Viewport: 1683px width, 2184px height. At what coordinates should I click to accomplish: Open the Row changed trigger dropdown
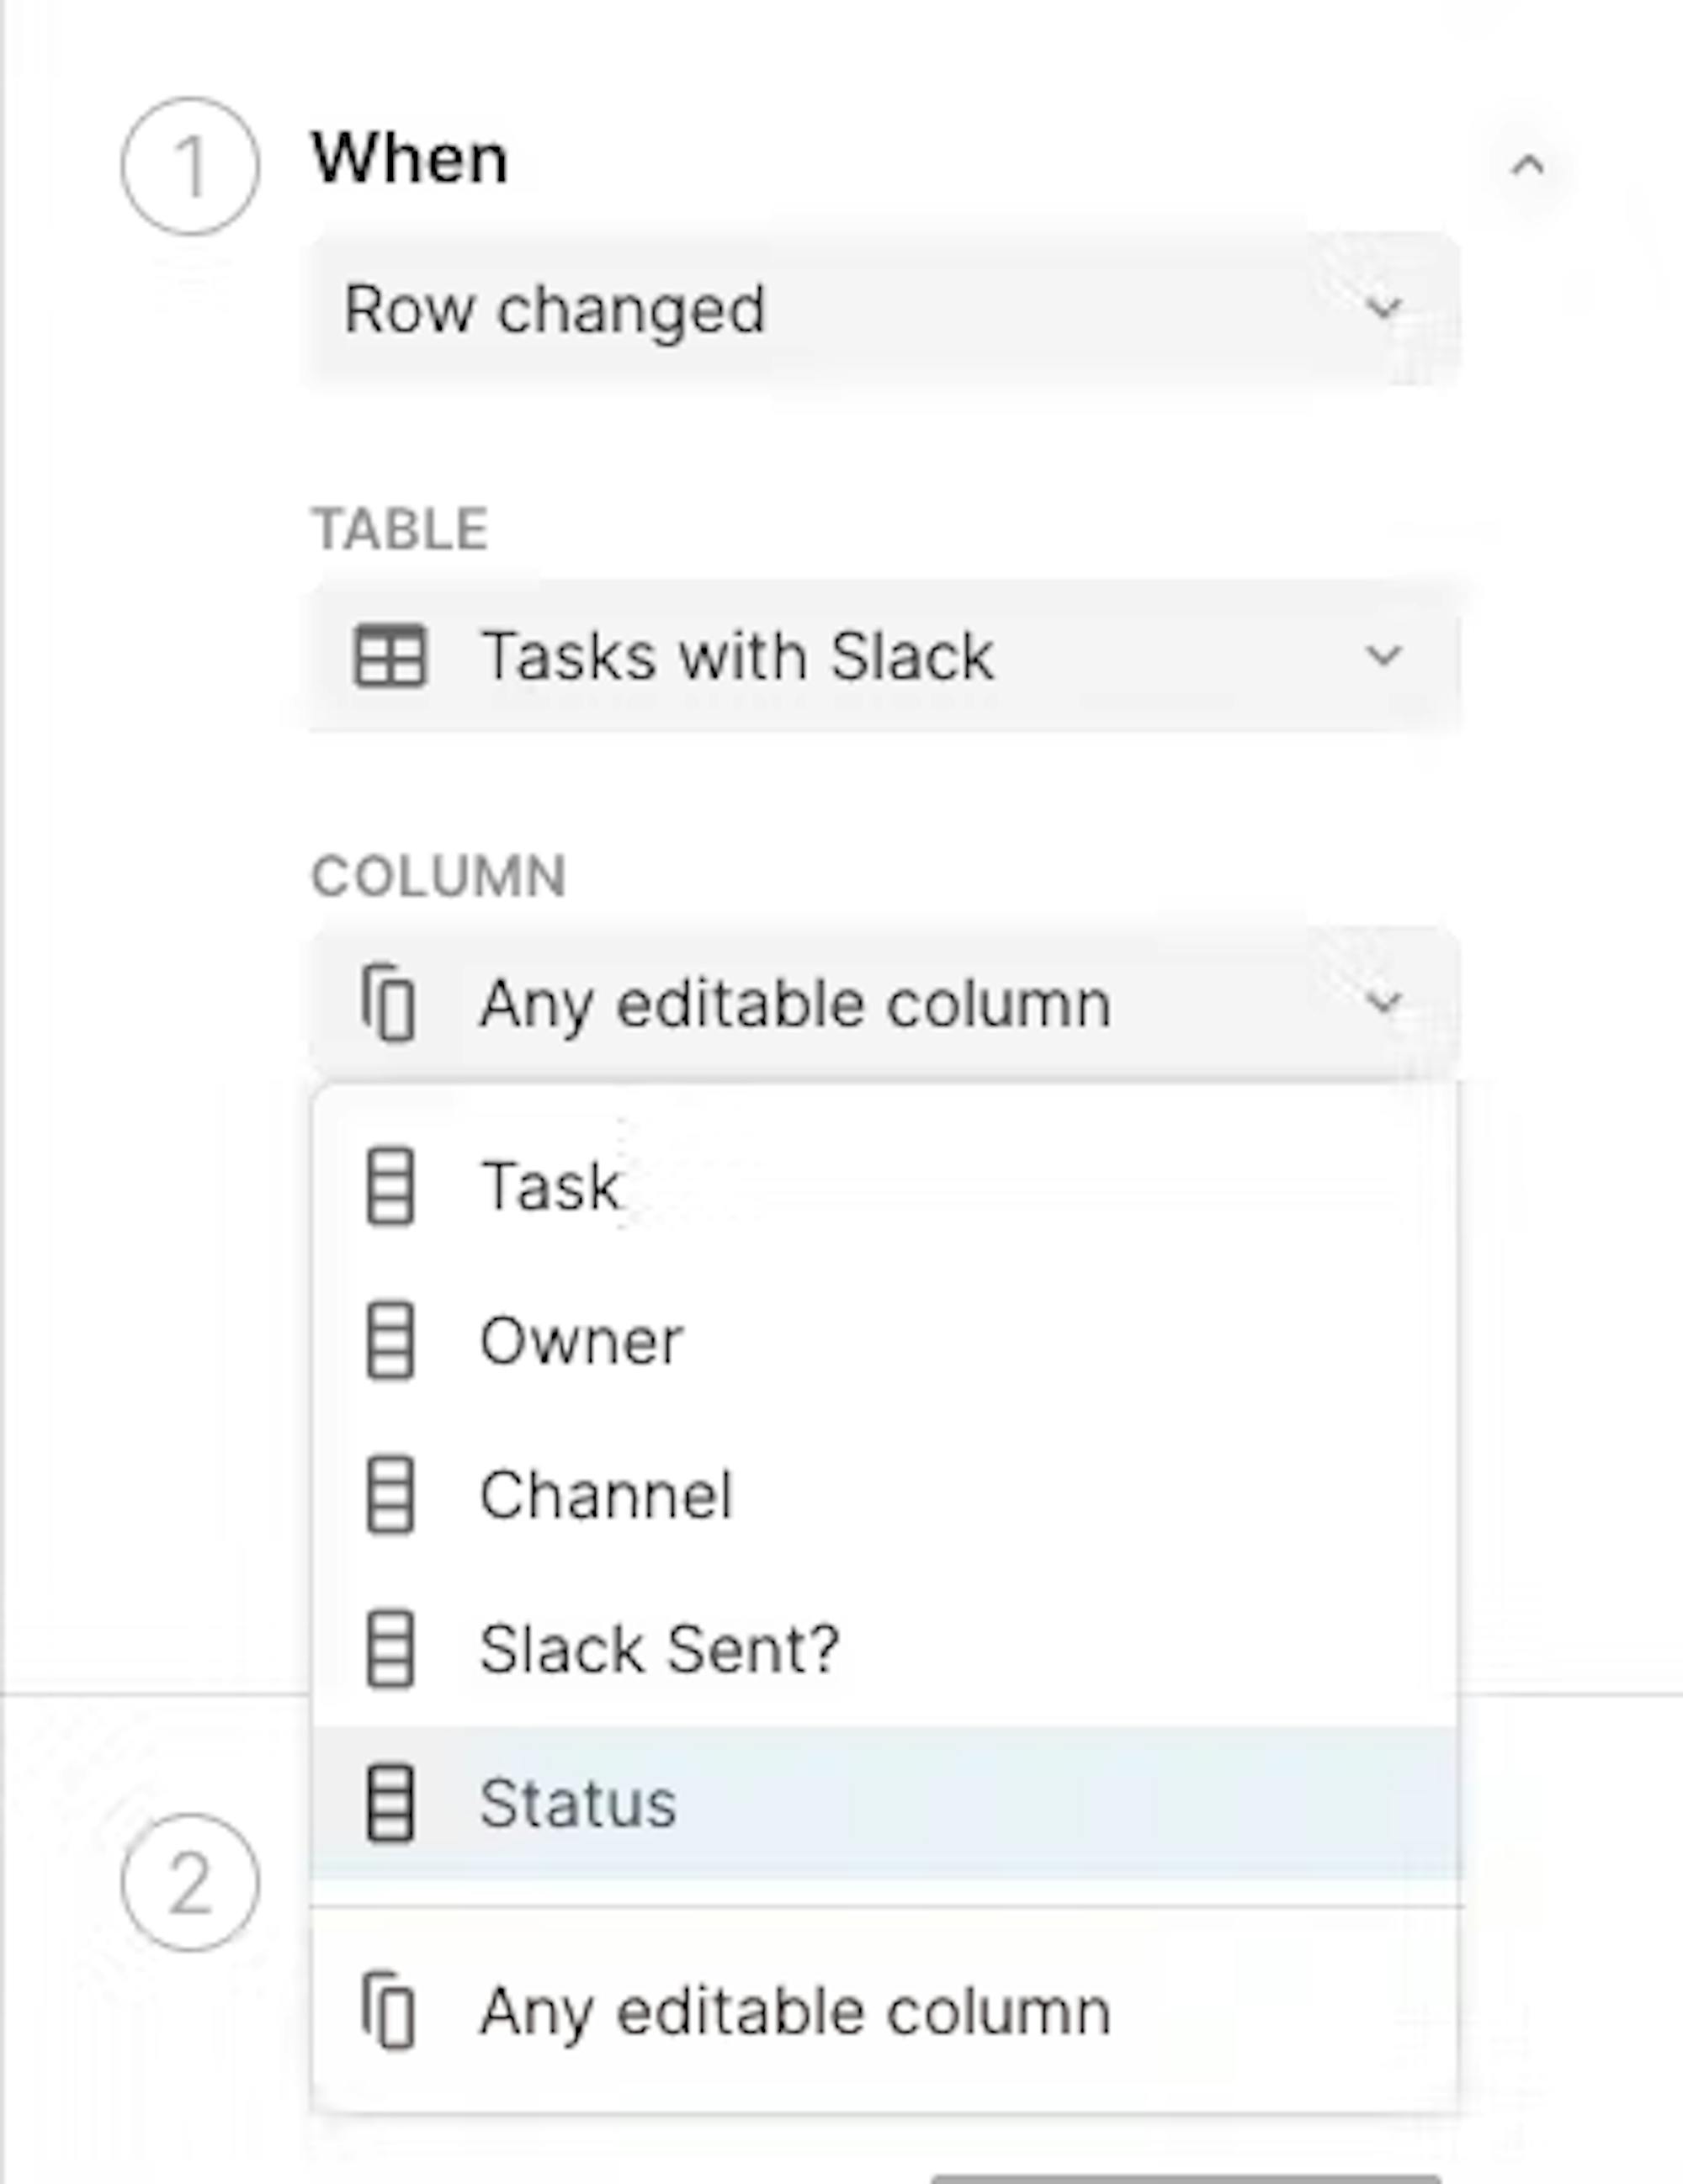pos(884,308)
